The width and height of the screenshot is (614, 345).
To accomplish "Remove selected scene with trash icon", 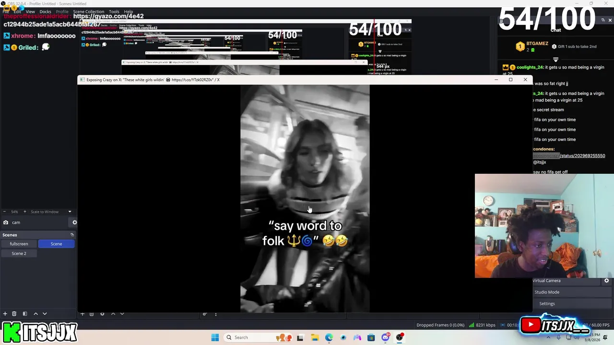I will [14, 314].
